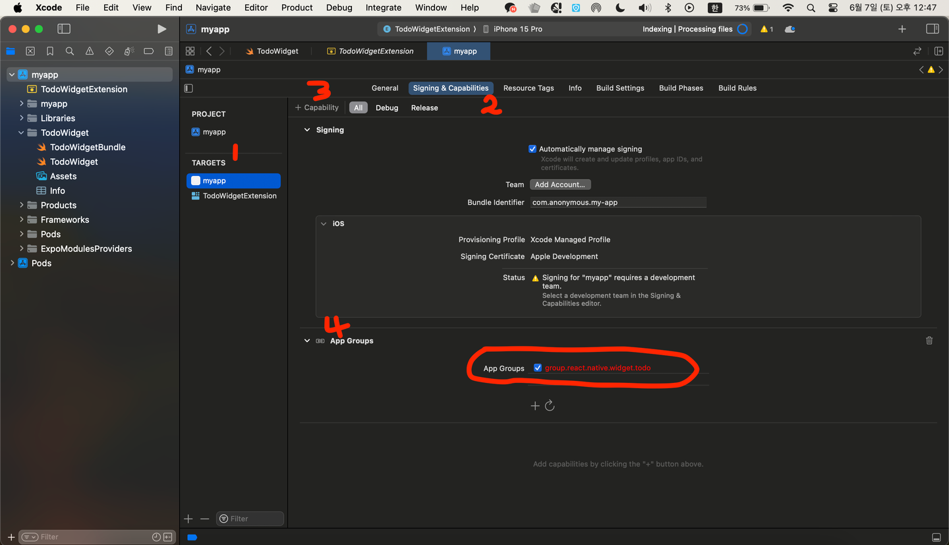Filter capabilities by Debug configuration
Image resolution: width=949 pixels, height=545 pixels.
pyautogui.click(x=387, y=107)
